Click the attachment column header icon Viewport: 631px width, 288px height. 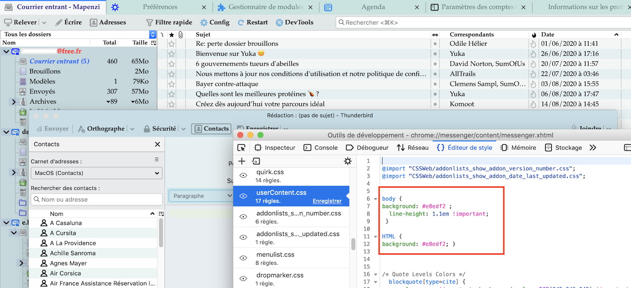180,35
